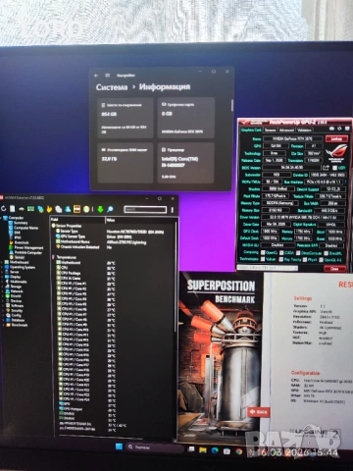Click the Back arrow in Settings window

pyautogui.click(x=96, y=76)
